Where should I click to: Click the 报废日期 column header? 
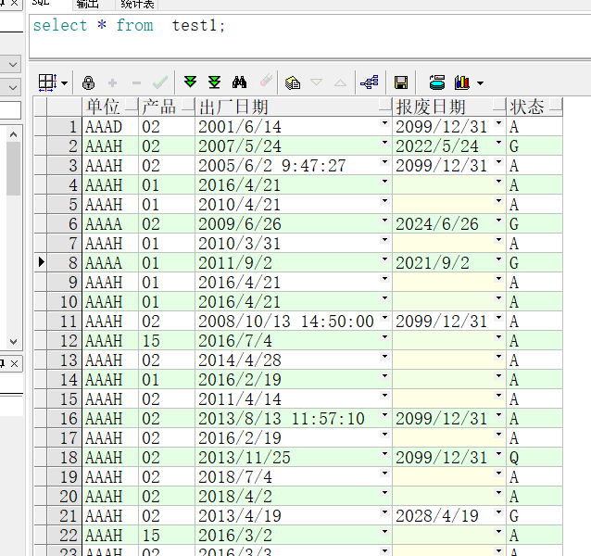[x=449, y=107]
